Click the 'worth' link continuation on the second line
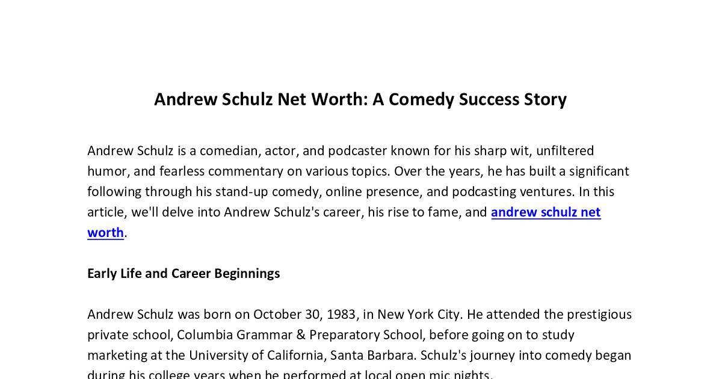The image size is (722, 379). click(105, 233)
